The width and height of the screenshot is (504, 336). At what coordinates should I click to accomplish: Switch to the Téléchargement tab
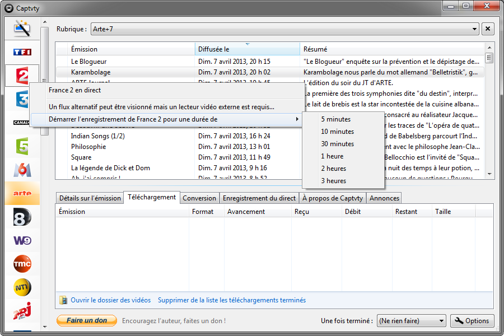pos(152,197)
